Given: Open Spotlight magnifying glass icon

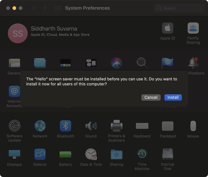Looking at the screenshot, I should click(142, 63).
